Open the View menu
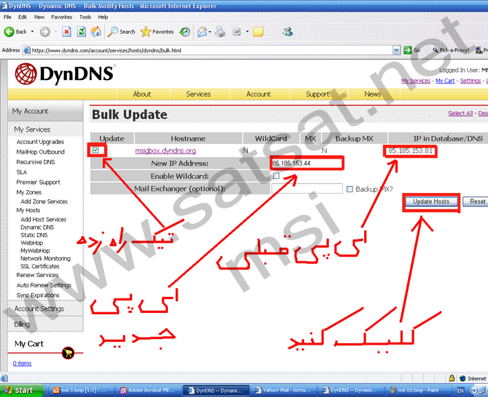This screenshot has height=397, width=488. tap(39, 17)
